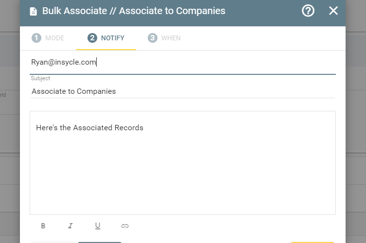Underline text using the U icon
The image size is (366, 243).
pos(98,226)
